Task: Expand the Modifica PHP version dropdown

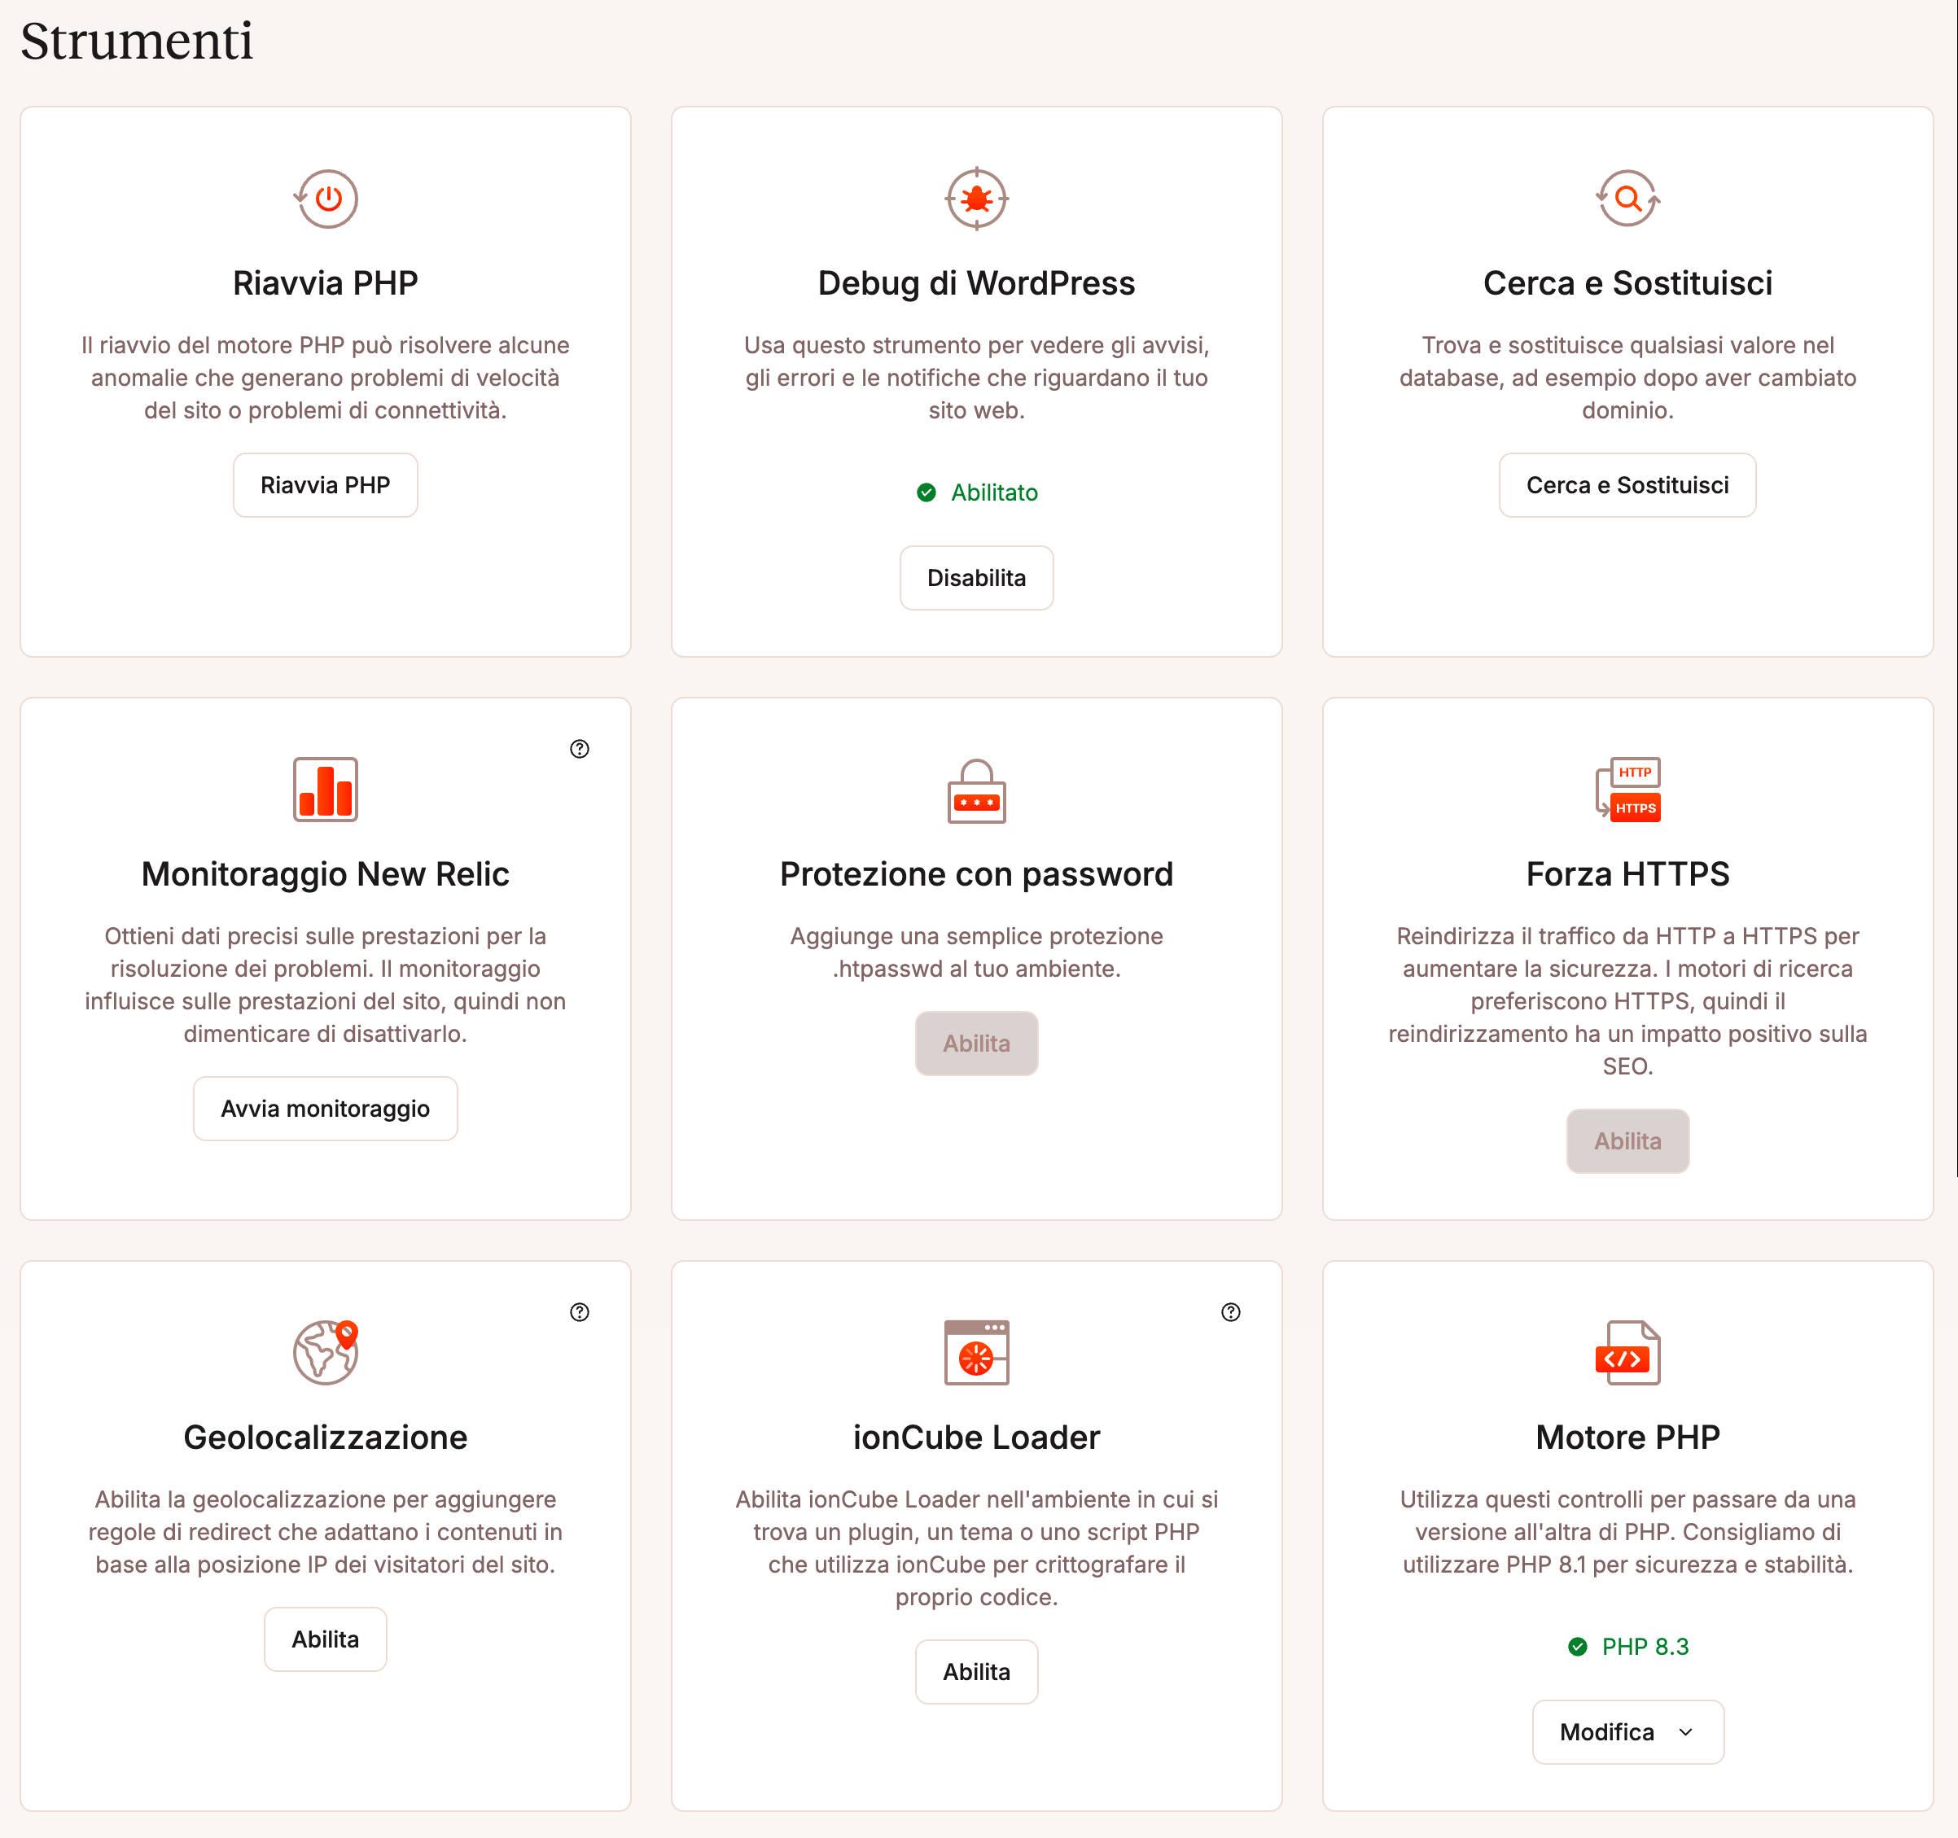Action: (x=1627, y=1731)
